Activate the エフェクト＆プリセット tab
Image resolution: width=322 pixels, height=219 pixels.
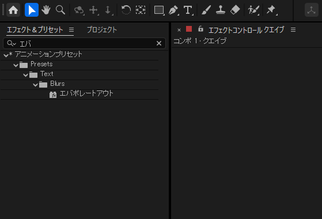[x=35, y=30]
